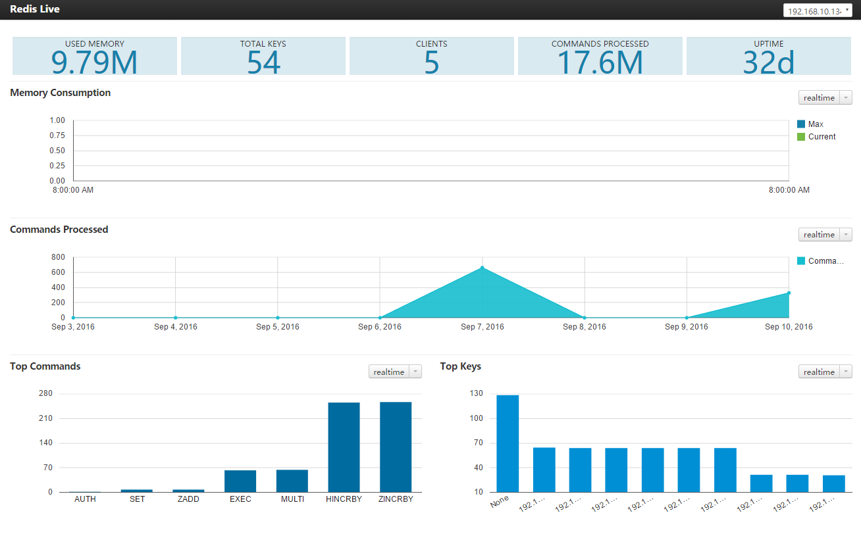Click the Uptime stat box
The image size is (861, 540).
[x=769, y=56]
